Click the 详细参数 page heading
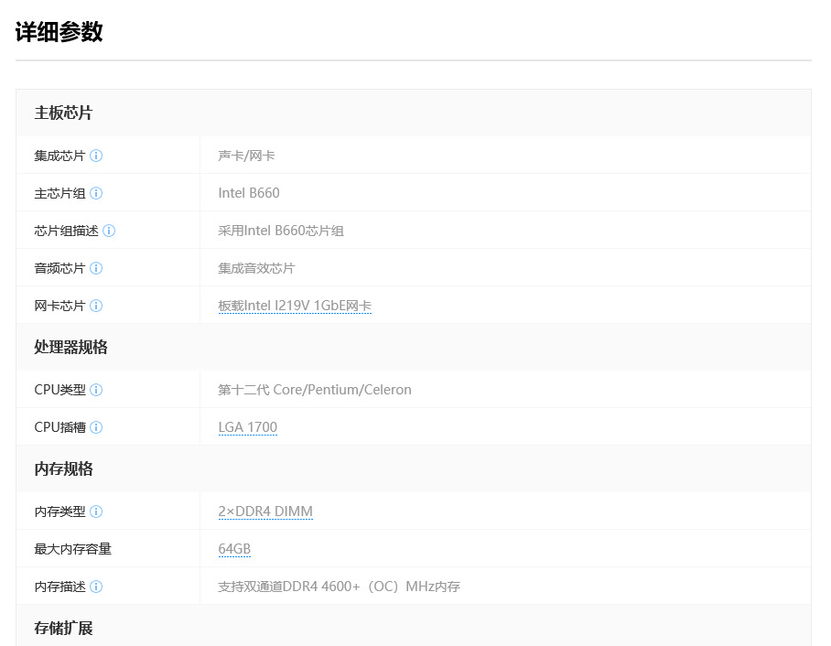 pos(59,32)
